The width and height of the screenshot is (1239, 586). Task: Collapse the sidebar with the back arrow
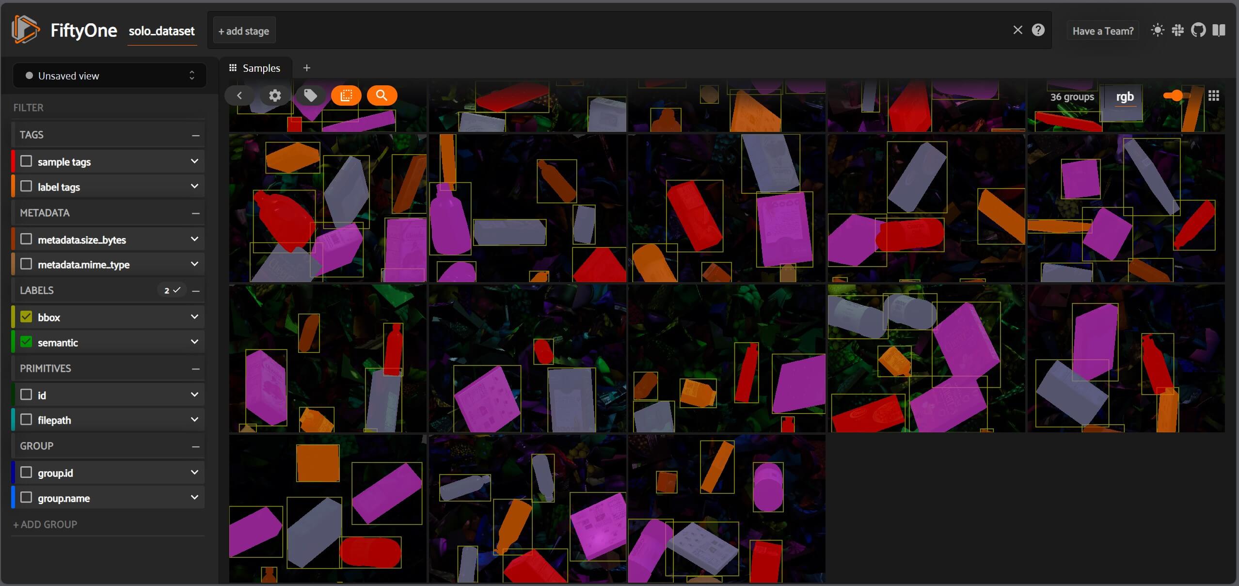click(239, 95)
